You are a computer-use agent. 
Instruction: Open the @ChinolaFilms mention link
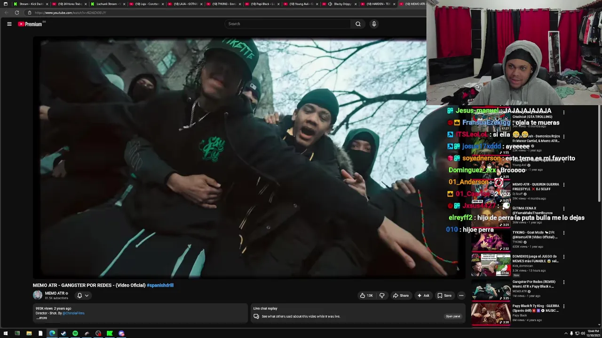coord(73,313)
